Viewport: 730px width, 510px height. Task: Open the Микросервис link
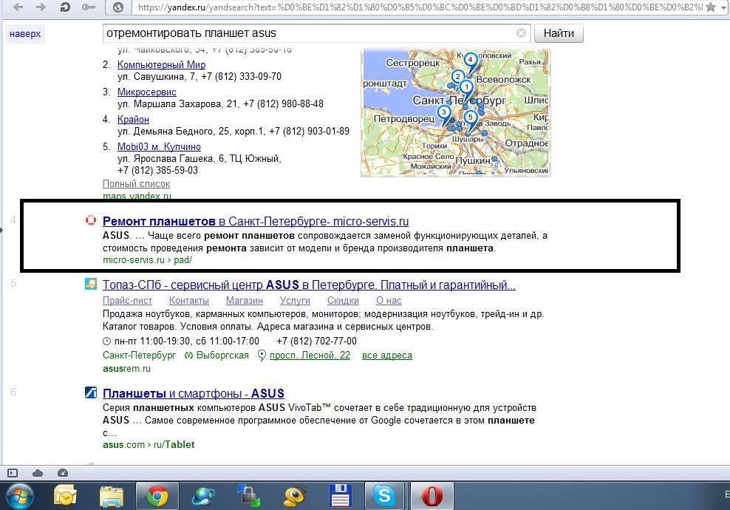click(146, 92)
